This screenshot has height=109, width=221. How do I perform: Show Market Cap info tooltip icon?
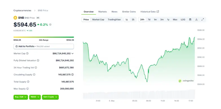point(27,53)
